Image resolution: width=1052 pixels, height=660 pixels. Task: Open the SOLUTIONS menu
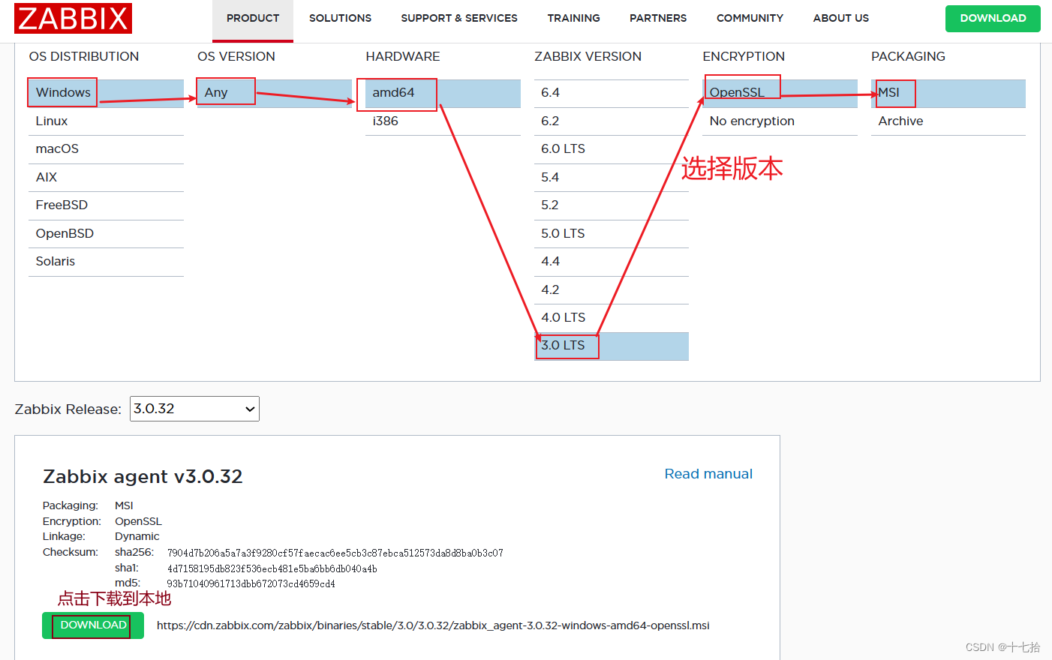(340, 18)
